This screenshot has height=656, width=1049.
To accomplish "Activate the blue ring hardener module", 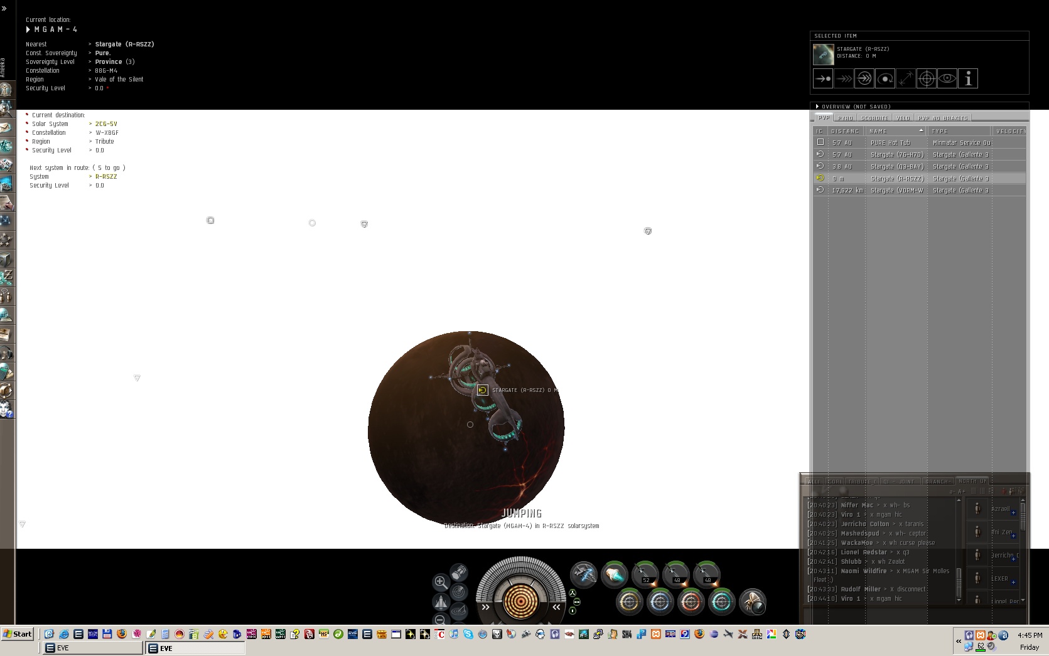I will pyautogui.click(x=660, y=602).
